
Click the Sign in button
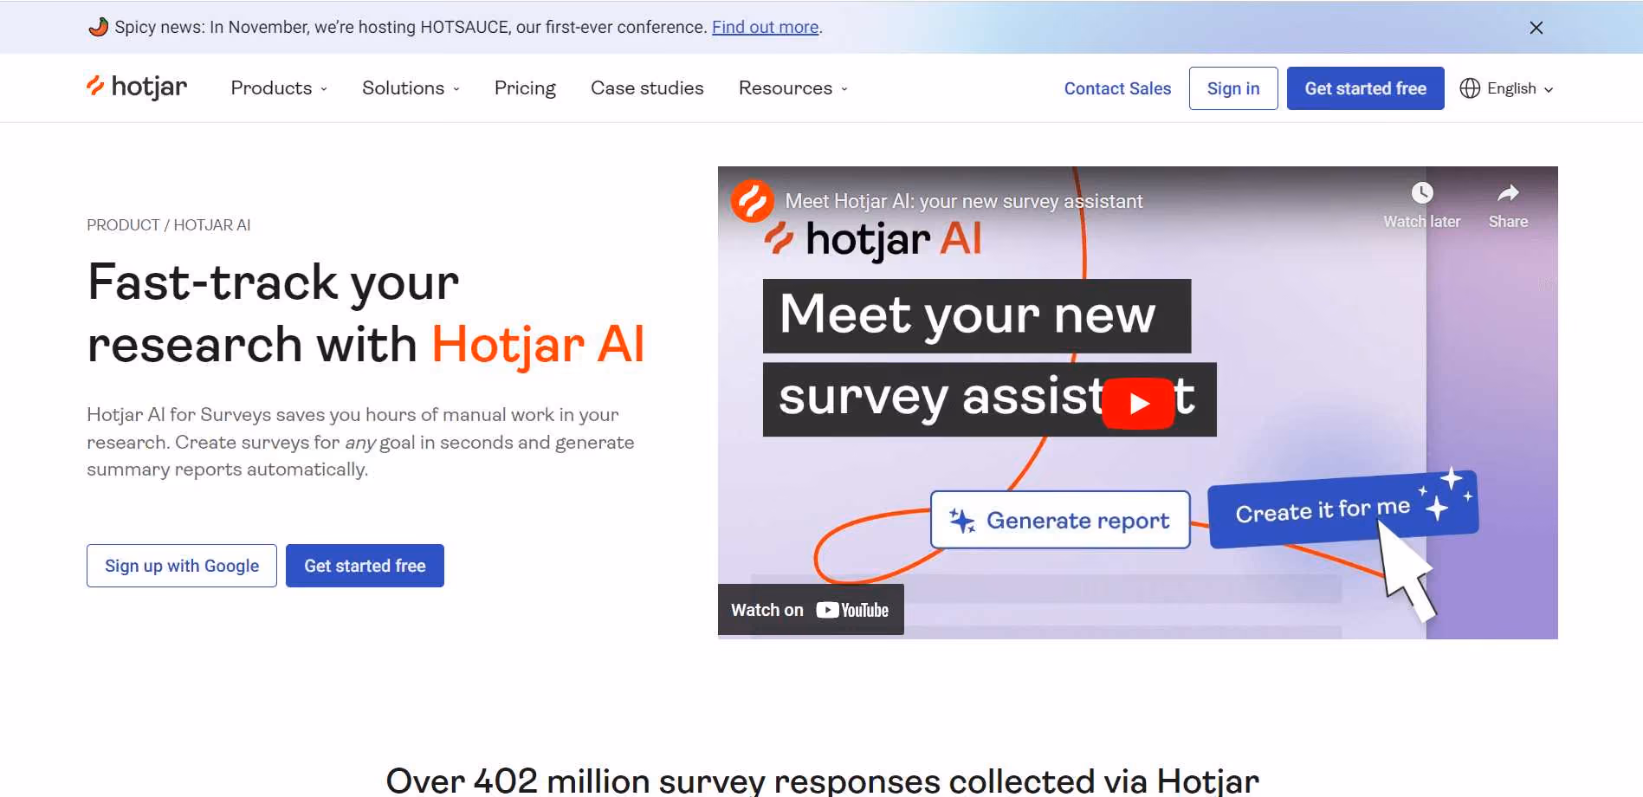tap(1233, 88)
